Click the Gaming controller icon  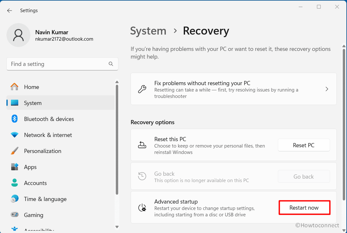click(15, 215)
